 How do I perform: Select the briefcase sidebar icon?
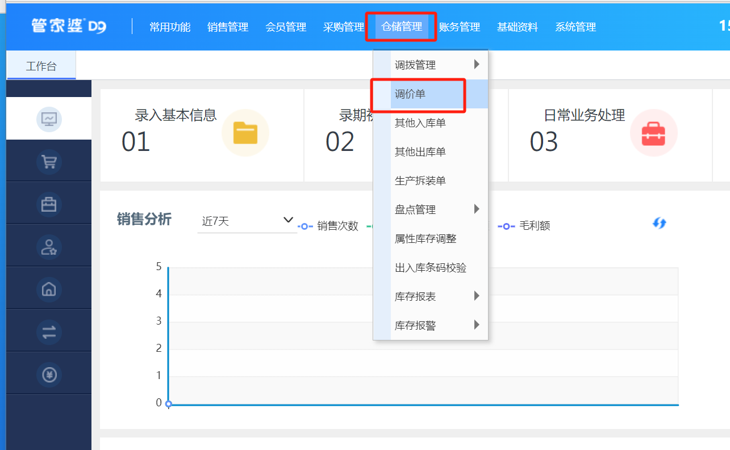pos(49,204)
